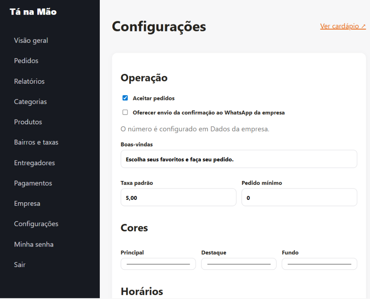Click the Taxa padrão input field
The width and height of the screenshot is (370, 299).
click(x=178, y=197)
